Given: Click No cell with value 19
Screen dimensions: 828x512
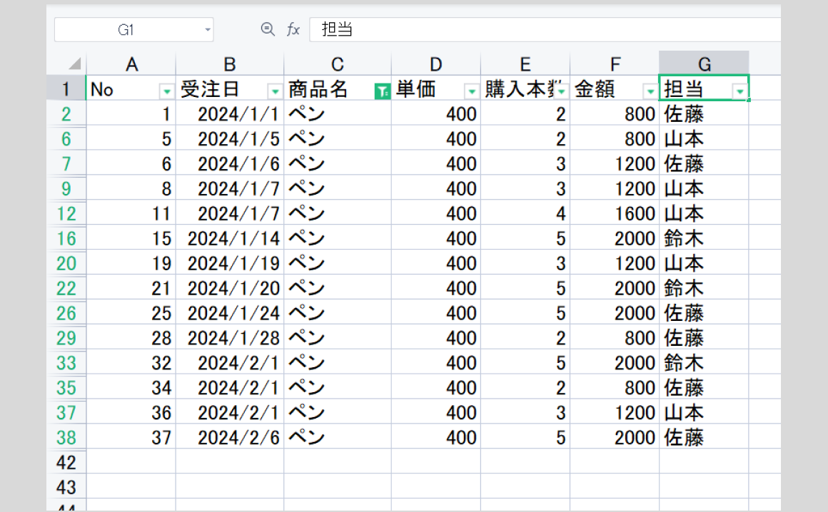Looking at the screenshot, I should (131, 262).
